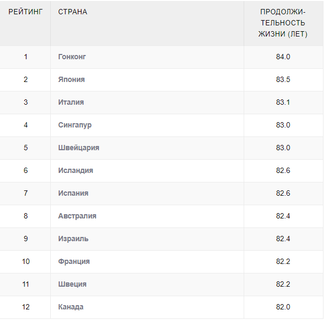Click the 82.0 value for Канада
324x320 pixels.
283,307
